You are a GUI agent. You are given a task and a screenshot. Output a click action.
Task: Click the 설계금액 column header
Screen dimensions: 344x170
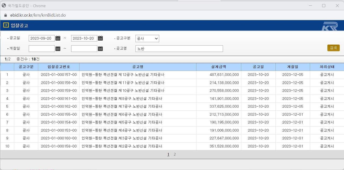click(x=219, y=67)
